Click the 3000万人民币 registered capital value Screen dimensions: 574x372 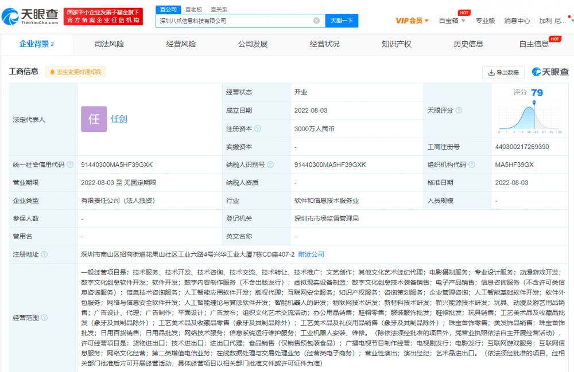coord(314,128)
